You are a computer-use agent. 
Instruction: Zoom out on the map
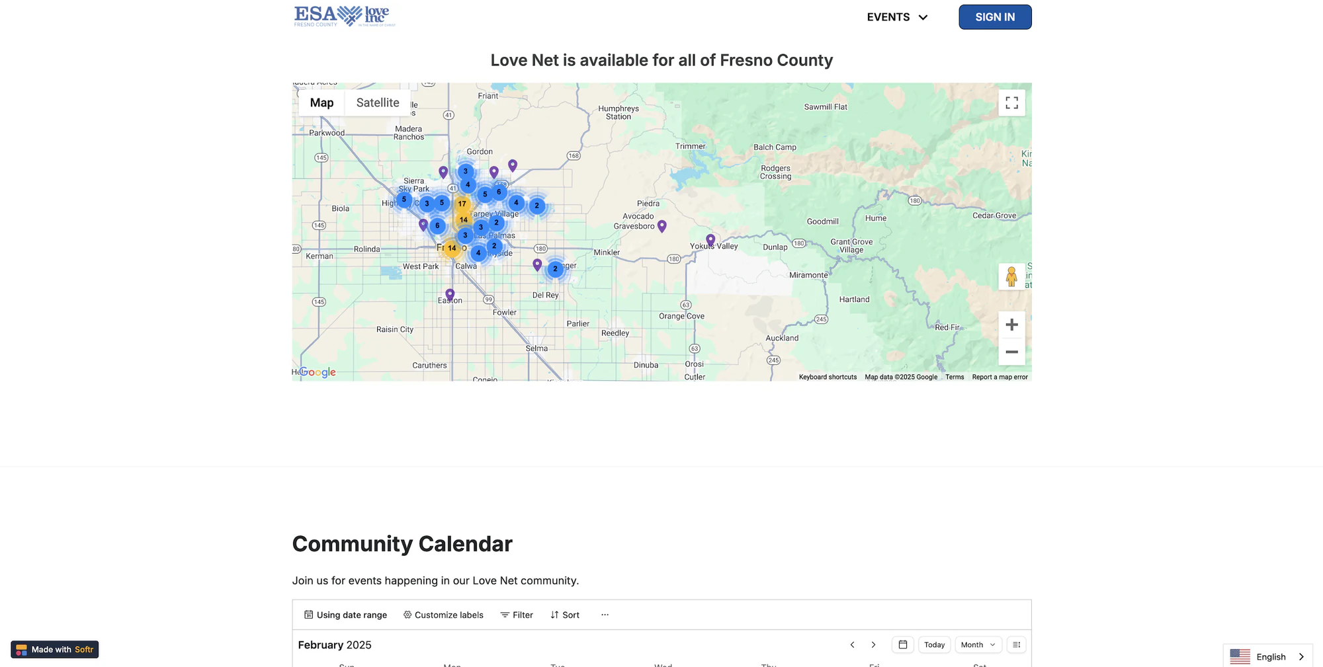point(1011,352)
